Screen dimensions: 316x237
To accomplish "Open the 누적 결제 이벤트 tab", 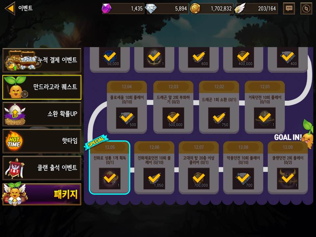I will point(42,60).
